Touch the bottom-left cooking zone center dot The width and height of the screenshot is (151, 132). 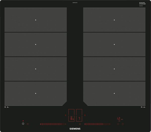[x=36, y=93]
